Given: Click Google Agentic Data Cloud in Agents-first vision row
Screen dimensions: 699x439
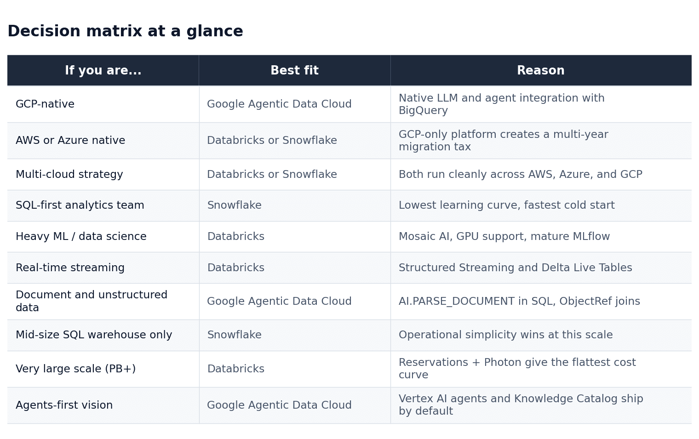Looking at the screenshot, I should tap(279, 405).
